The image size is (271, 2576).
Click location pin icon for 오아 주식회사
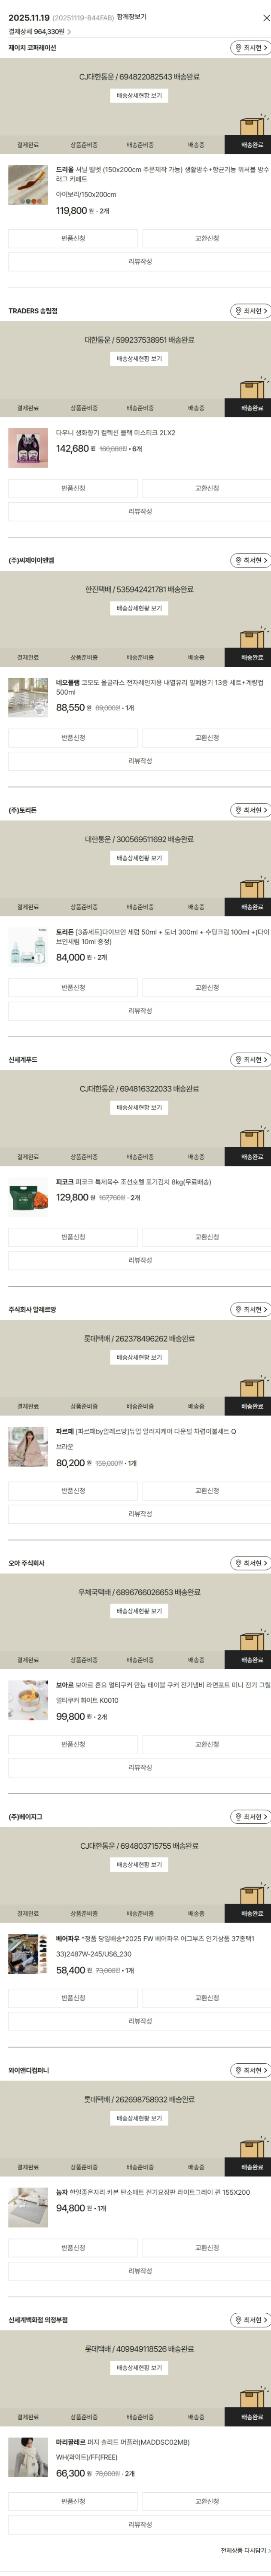click(x=239, y=1563)
